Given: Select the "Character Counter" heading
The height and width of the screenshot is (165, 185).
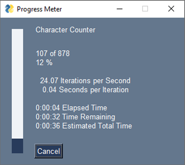Looking at the screenshot, I should click(65, 30).
